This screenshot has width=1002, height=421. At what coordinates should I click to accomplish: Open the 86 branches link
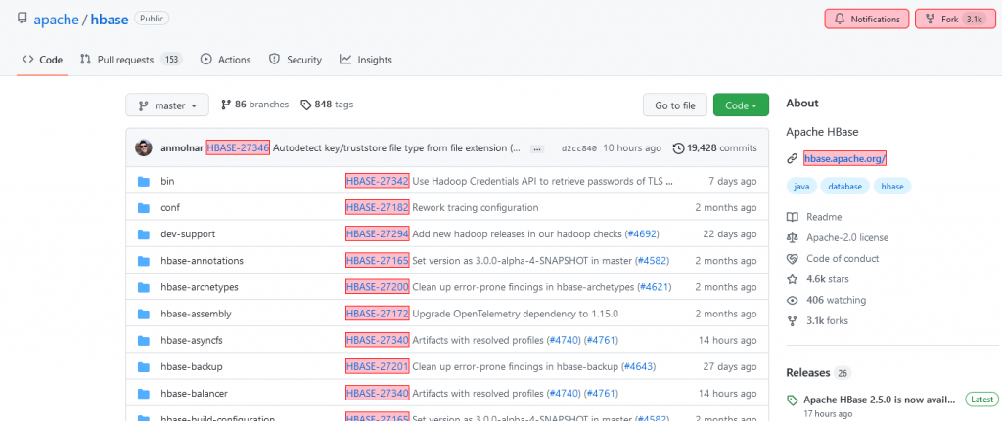(x=255, y=104)
